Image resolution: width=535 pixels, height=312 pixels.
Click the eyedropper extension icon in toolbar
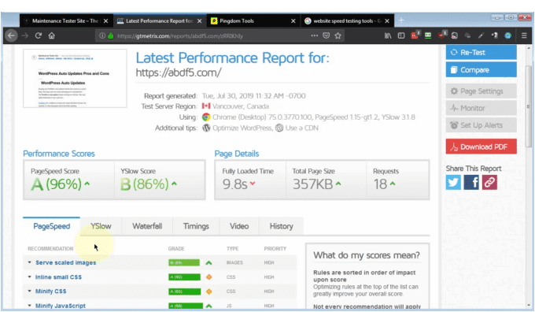click(x=481, y=35)
